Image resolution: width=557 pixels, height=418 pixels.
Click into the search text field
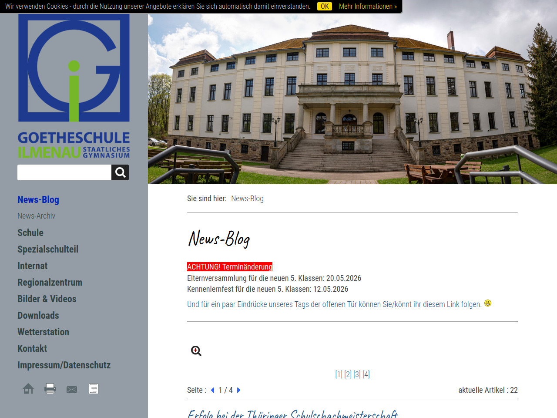tap(64, 172)
